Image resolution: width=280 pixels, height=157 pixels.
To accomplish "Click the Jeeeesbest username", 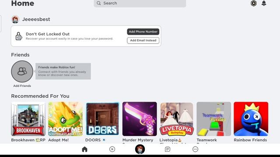I will (x=36, y=19).
